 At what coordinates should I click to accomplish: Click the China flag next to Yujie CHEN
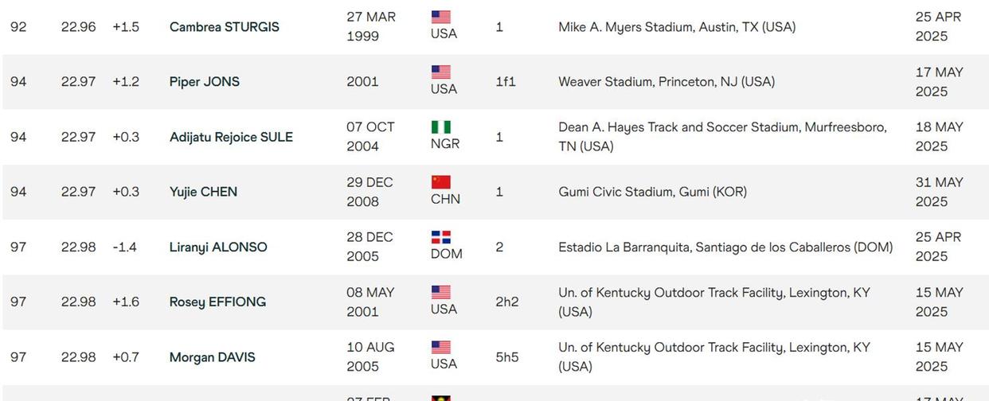click(x=441, y=182)
